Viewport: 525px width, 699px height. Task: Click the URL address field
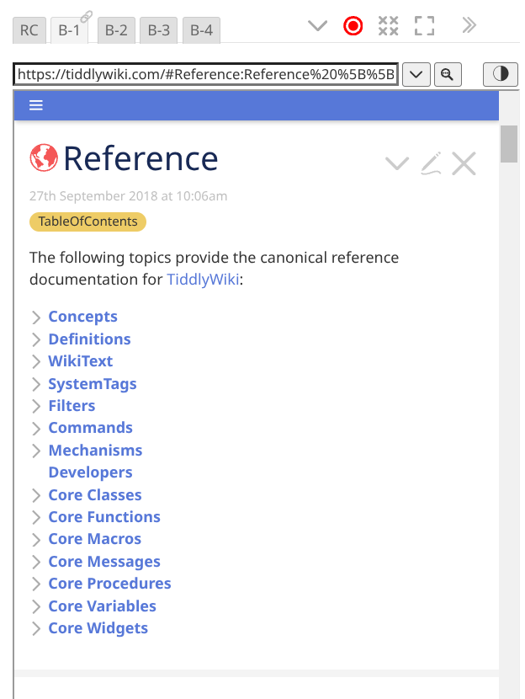(x=206, y=74)
